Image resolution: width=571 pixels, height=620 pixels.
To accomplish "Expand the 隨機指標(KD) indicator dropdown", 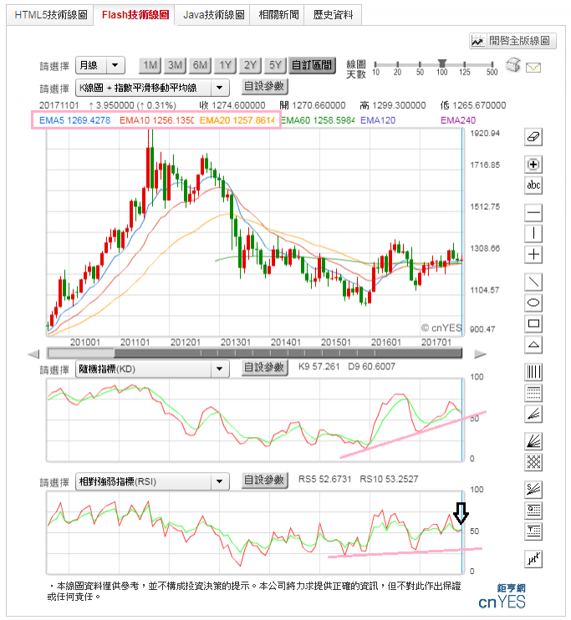I will coord(151,368).
